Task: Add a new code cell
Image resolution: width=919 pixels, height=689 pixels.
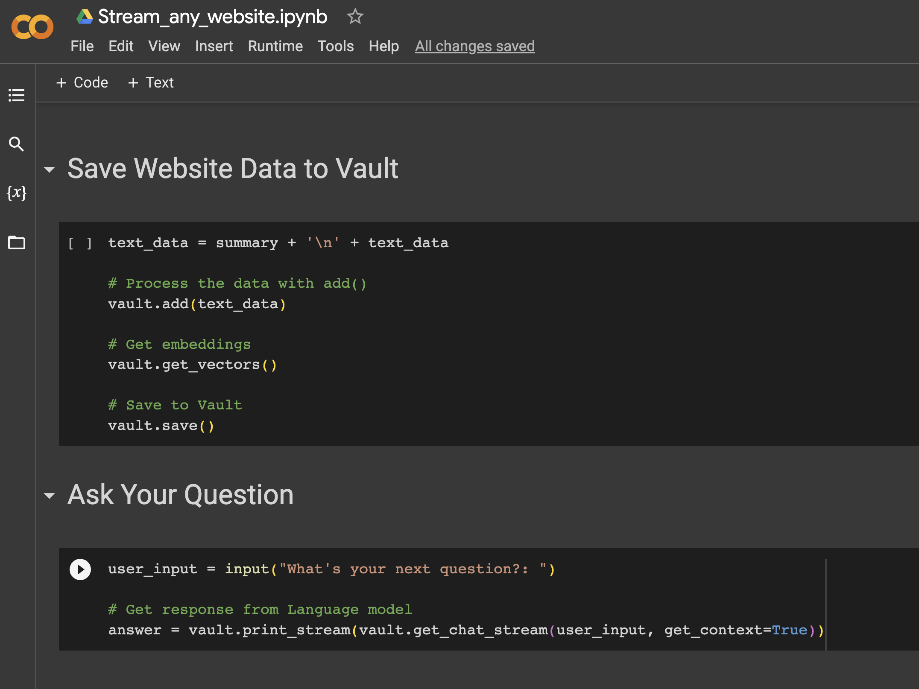Action: (x=82, y=82)
